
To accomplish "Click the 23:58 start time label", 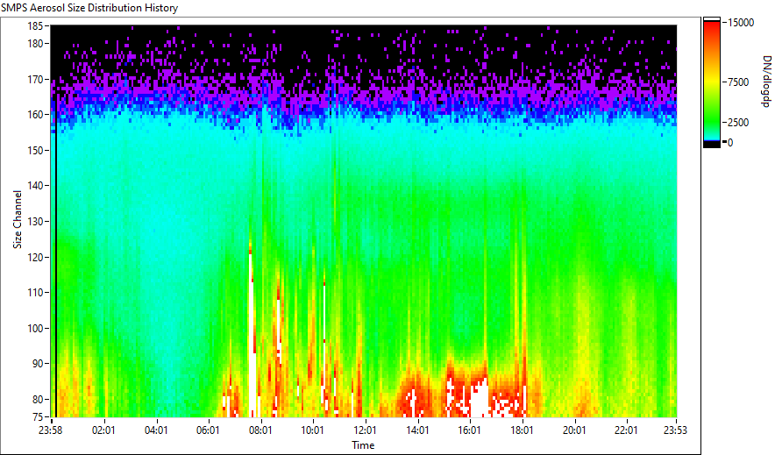I will pos(51,430).
